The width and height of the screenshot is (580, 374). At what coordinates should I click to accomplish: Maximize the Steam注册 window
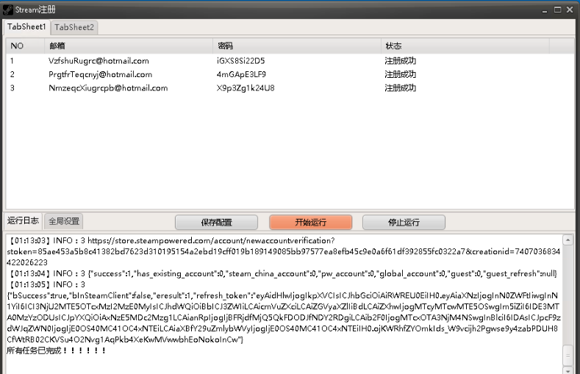[x=556, y=9]
